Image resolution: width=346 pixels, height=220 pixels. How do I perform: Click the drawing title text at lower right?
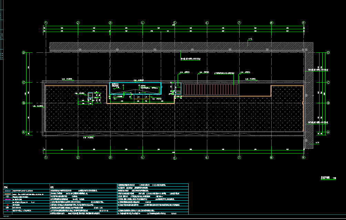[325, 178]
